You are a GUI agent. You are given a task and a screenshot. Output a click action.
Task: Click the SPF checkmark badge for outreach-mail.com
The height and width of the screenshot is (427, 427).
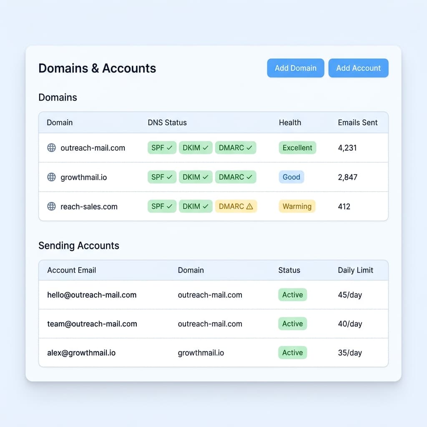(162, 148)
